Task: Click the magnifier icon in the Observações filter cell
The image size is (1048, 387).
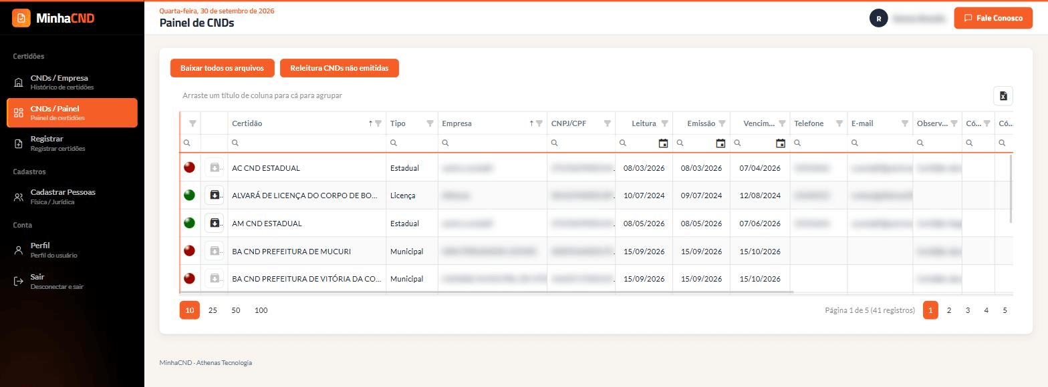Action: (x=920, y=143)
